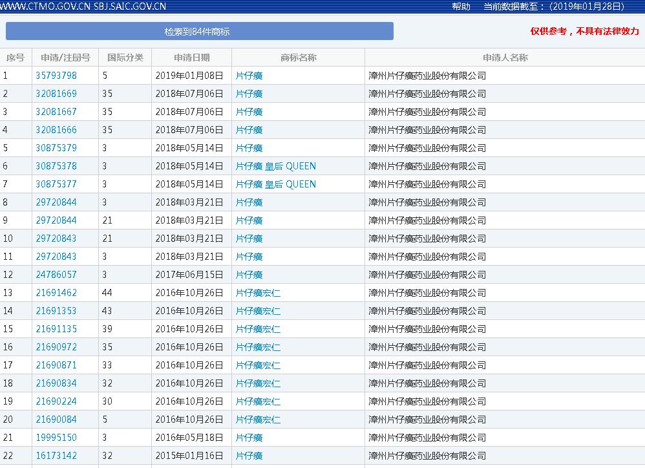Open 片仔癀 trademark name for 30875379

(x=249, y=148)
